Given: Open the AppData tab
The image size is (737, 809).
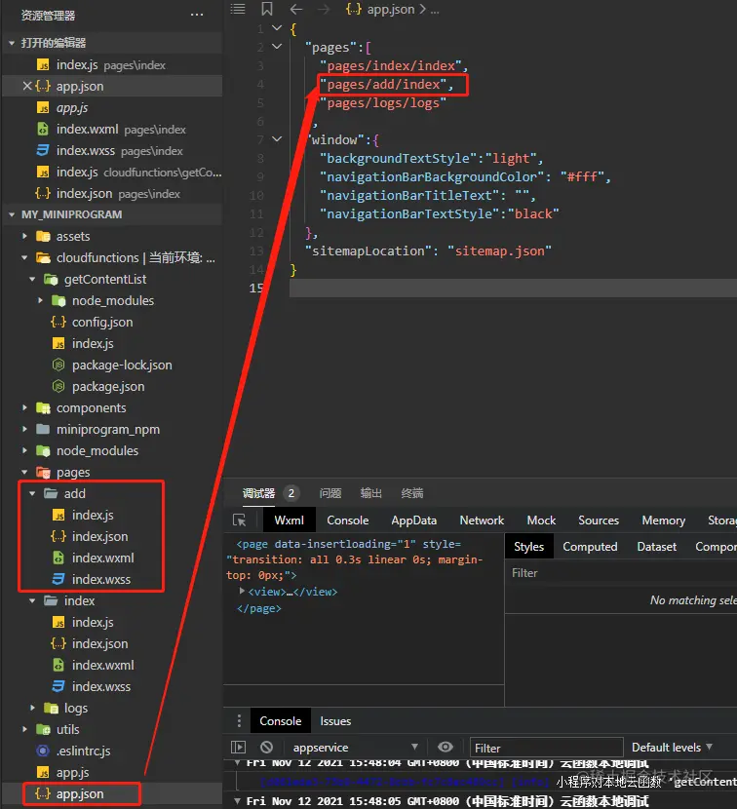Looking at the screenshot, I should click(x=413, y=520).
